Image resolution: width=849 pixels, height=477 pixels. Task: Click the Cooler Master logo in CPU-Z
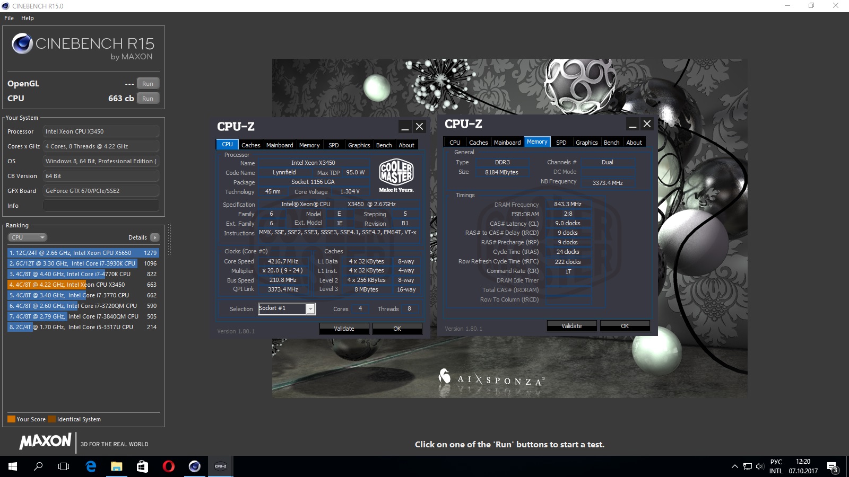396,175
